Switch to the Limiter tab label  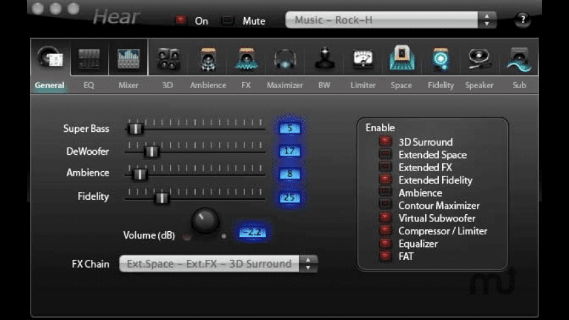(x=363, y=86)
